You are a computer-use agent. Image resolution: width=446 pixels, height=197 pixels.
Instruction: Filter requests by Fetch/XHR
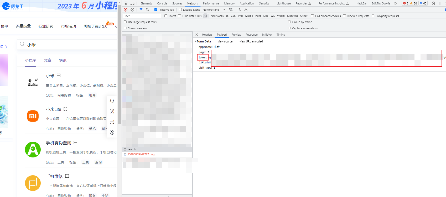point(217,16)
